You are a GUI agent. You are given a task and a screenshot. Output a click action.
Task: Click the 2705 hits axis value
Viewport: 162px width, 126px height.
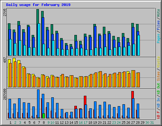click(x=5, y=12)
